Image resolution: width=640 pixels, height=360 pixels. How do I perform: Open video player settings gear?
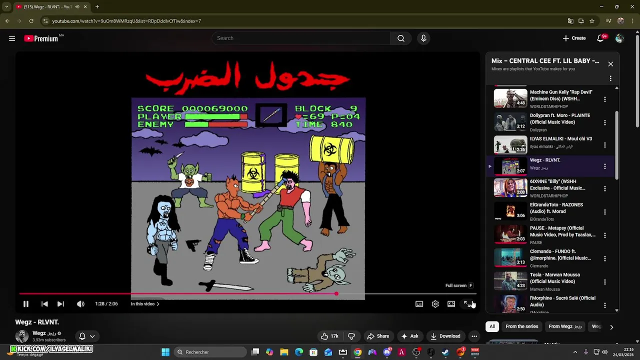[435, 303]
